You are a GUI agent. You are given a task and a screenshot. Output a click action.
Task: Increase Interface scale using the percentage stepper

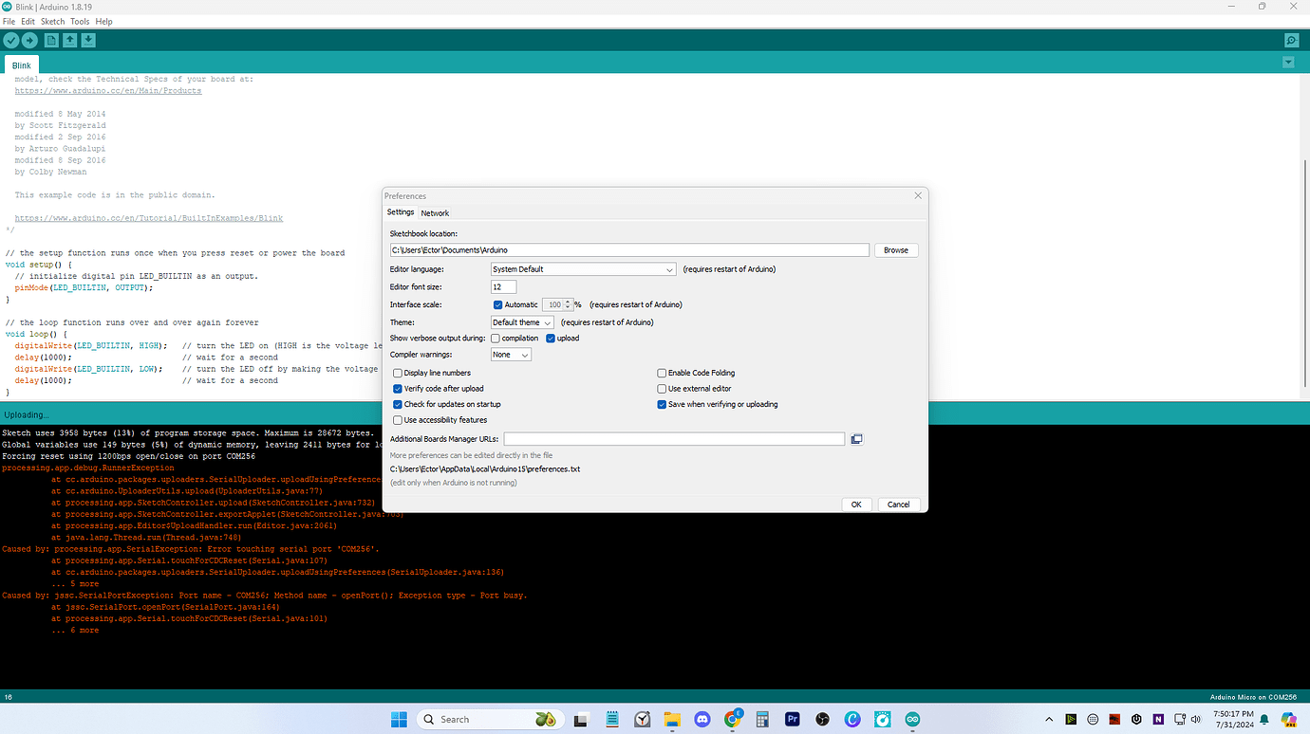569,303
